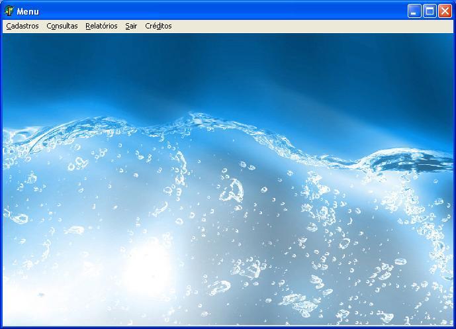456x329 pixels.
Task: Open the Cadastros menu
Action: 22,26
